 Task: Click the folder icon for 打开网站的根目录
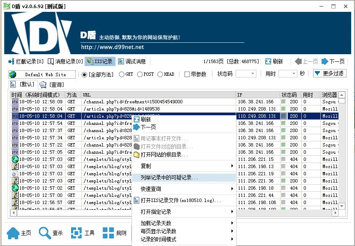point(137,155)
